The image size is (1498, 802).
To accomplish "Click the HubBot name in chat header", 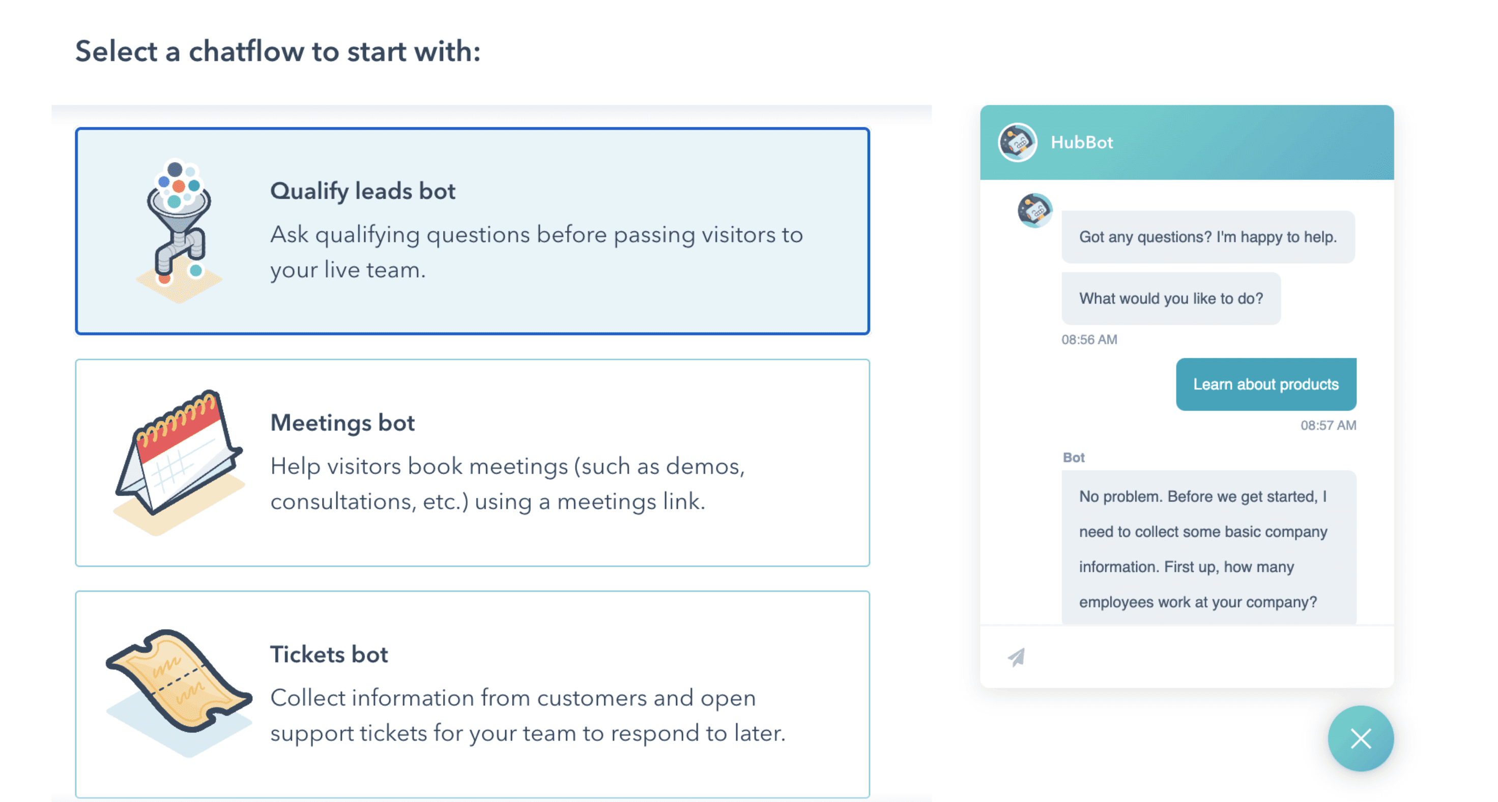I will [x=1081, y=142].
